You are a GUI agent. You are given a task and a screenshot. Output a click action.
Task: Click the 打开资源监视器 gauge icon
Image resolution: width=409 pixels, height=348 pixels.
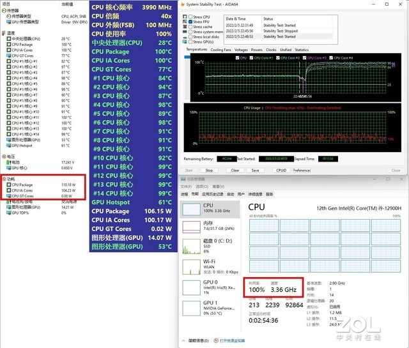216,340
